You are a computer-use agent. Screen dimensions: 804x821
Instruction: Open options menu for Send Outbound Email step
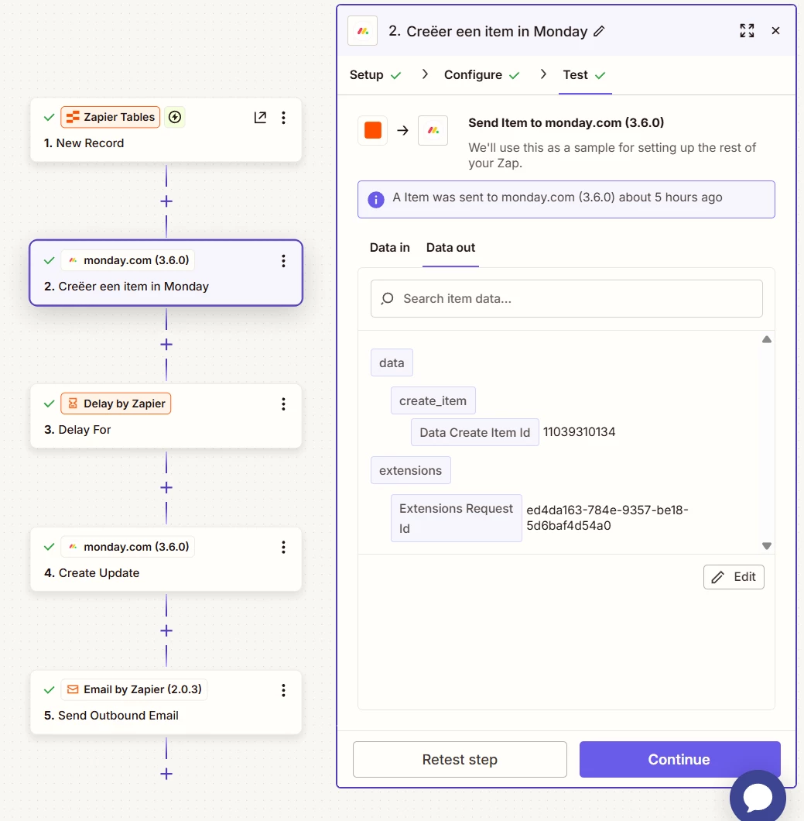tap(283, 690)
